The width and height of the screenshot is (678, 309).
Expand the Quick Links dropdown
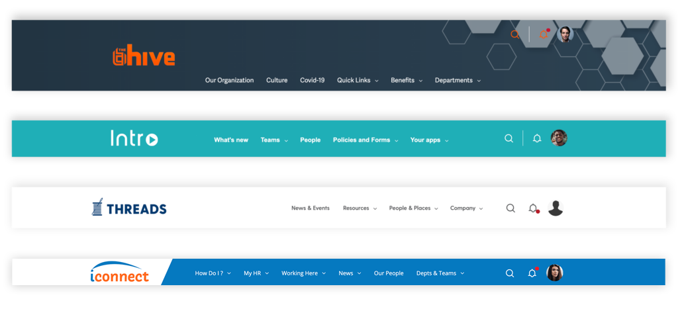(x=358, y=80)
